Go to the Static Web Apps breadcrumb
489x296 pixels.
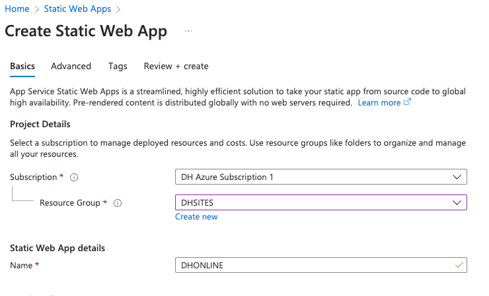[x=77, y=9]
